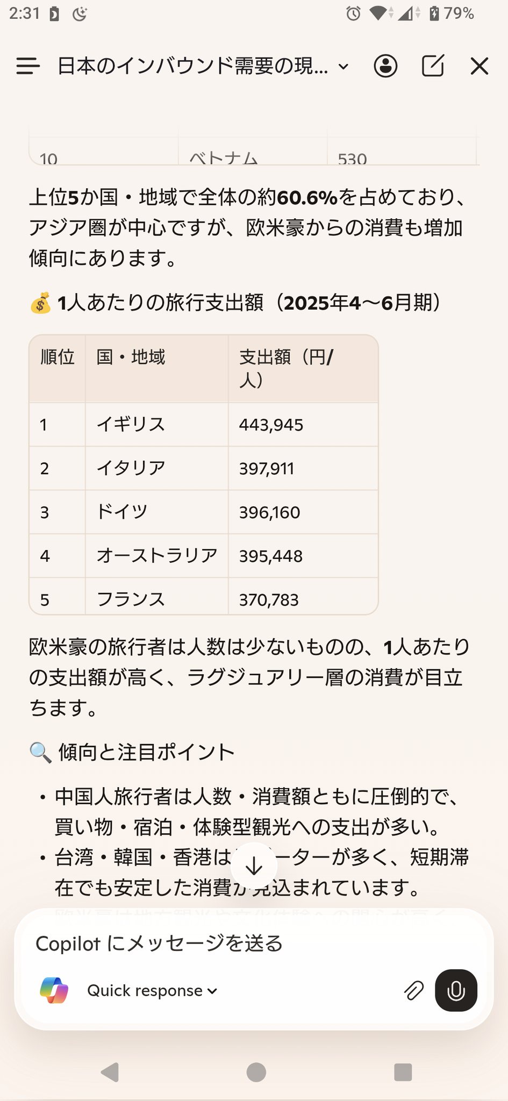This screenshot has width=508, height=1101.
Task: Tap the battery indicator in status bar
Action: pyautogui.click(x=434, y=13)
